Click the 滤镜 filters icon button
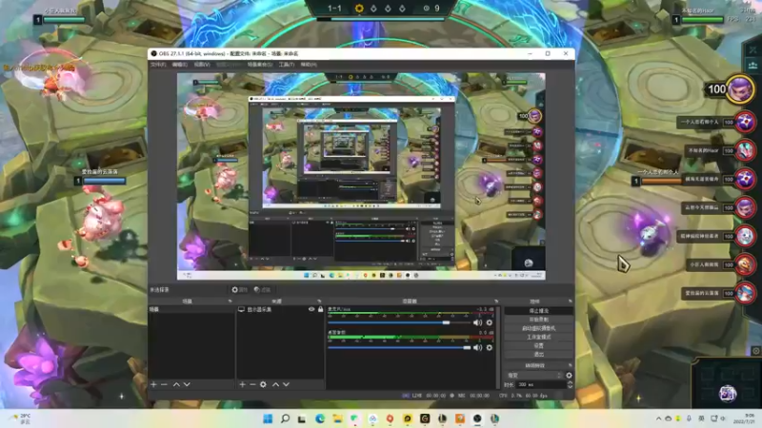 click(262, 290)
